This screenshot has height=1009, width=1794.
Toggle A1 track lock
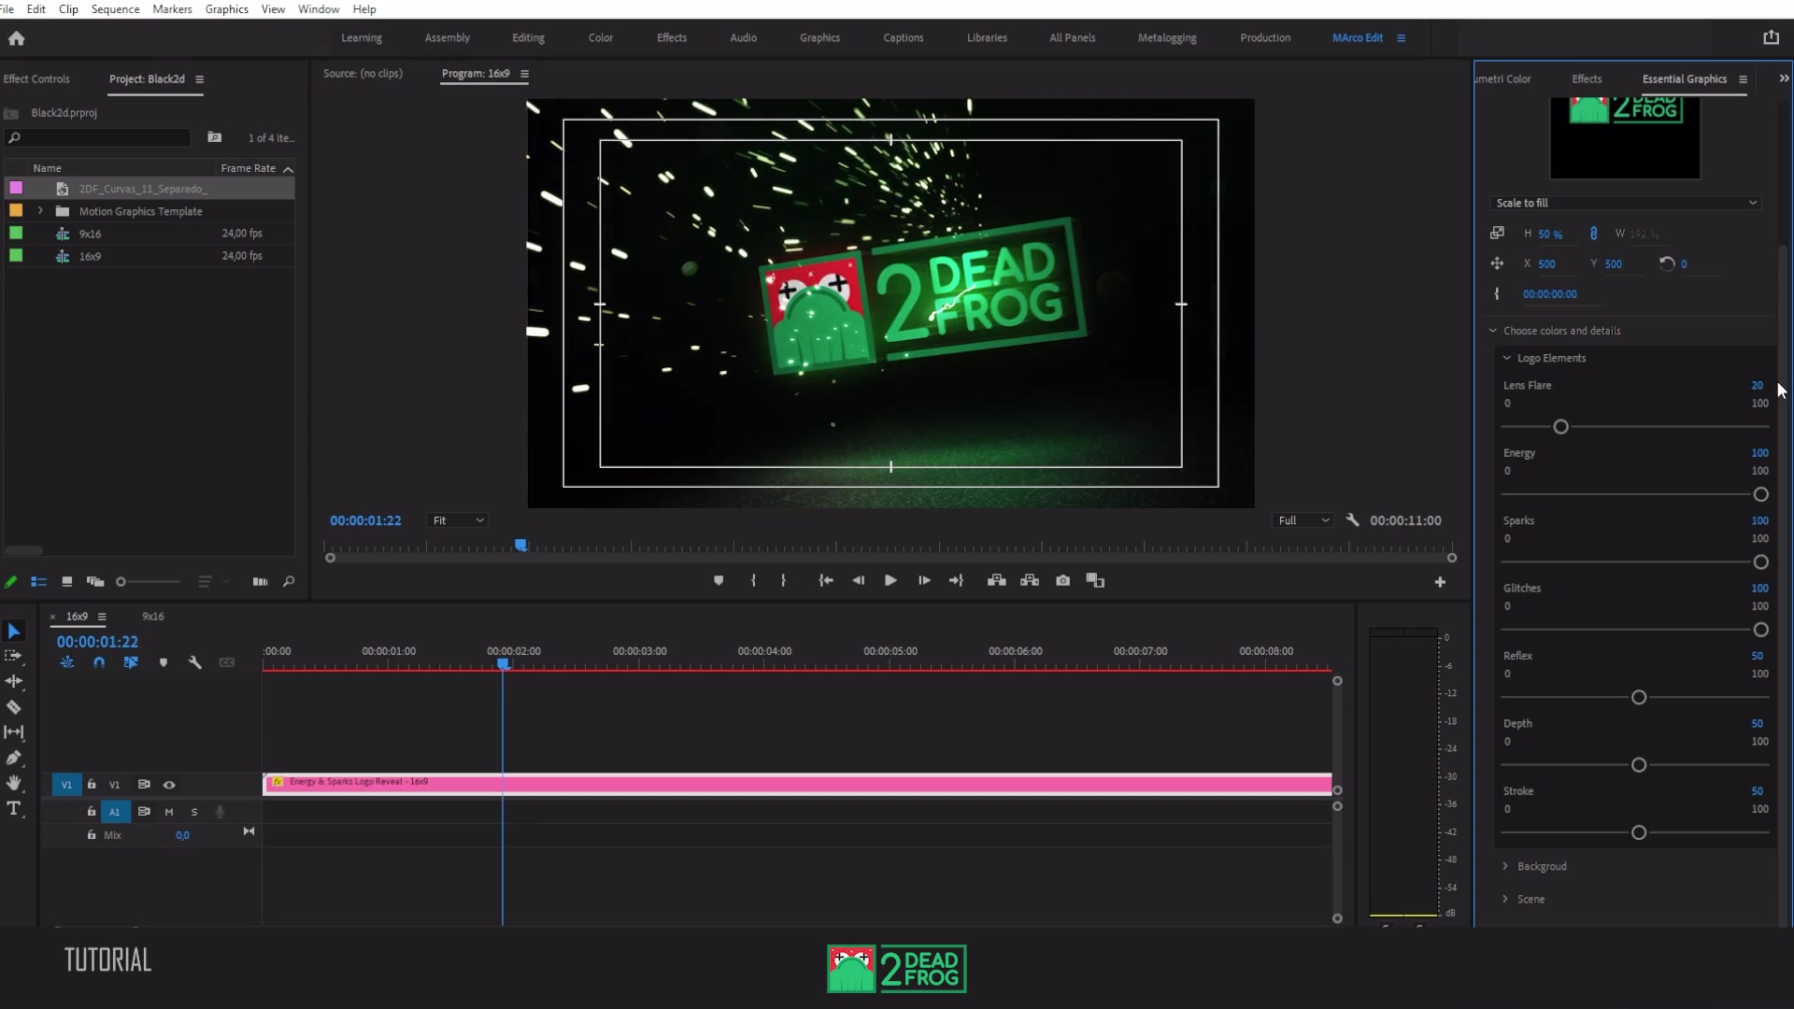pos(92,812)
